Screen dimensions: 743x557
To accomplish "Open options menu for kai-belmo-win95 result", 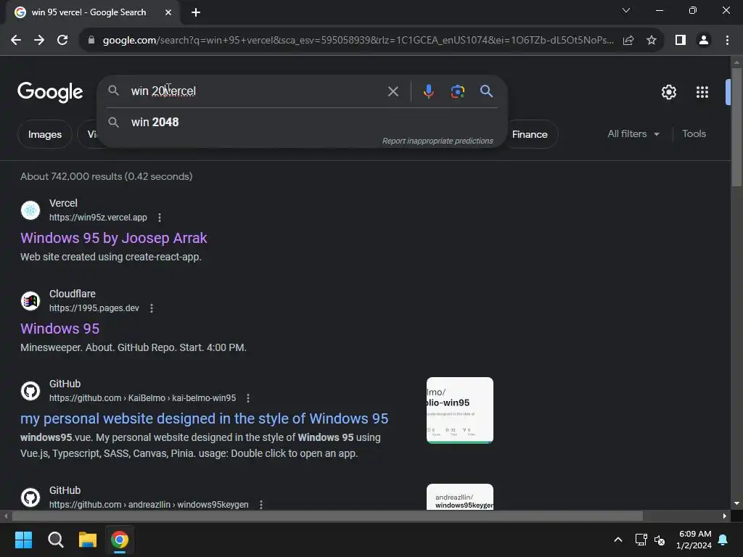I will tap(248, 398).
